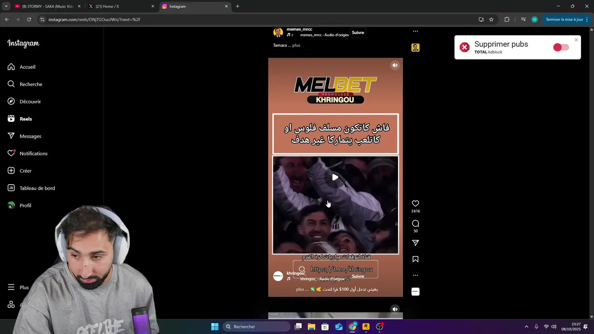Expand current reel caption with plus
Image resolution: width=594 pixels, height=334 pixels.
point(300,289)
